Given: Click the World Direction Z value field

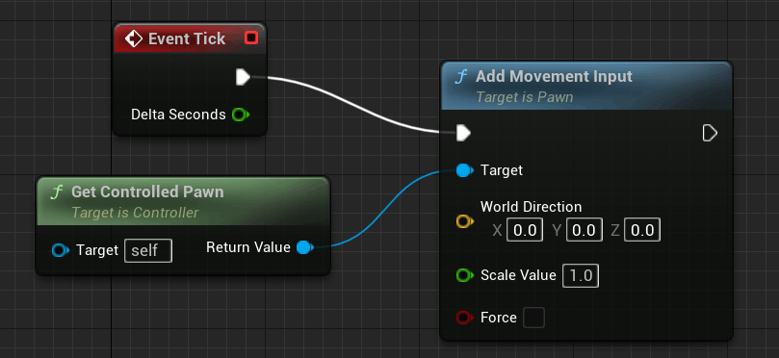Looking at the screenshot, I should pos(642,230).
